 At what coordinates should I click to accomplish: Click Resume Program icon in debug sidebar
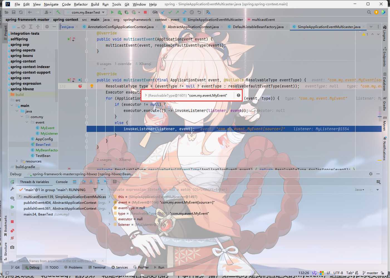12,207
